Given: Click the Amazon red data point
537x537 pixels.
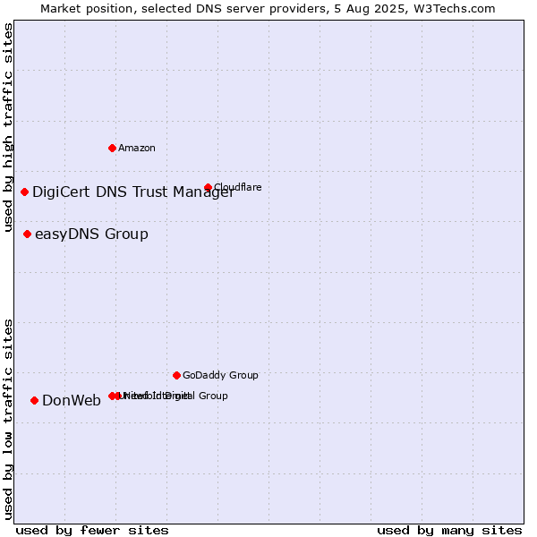Looking at the screenshot, I should (x=112, y=148).
